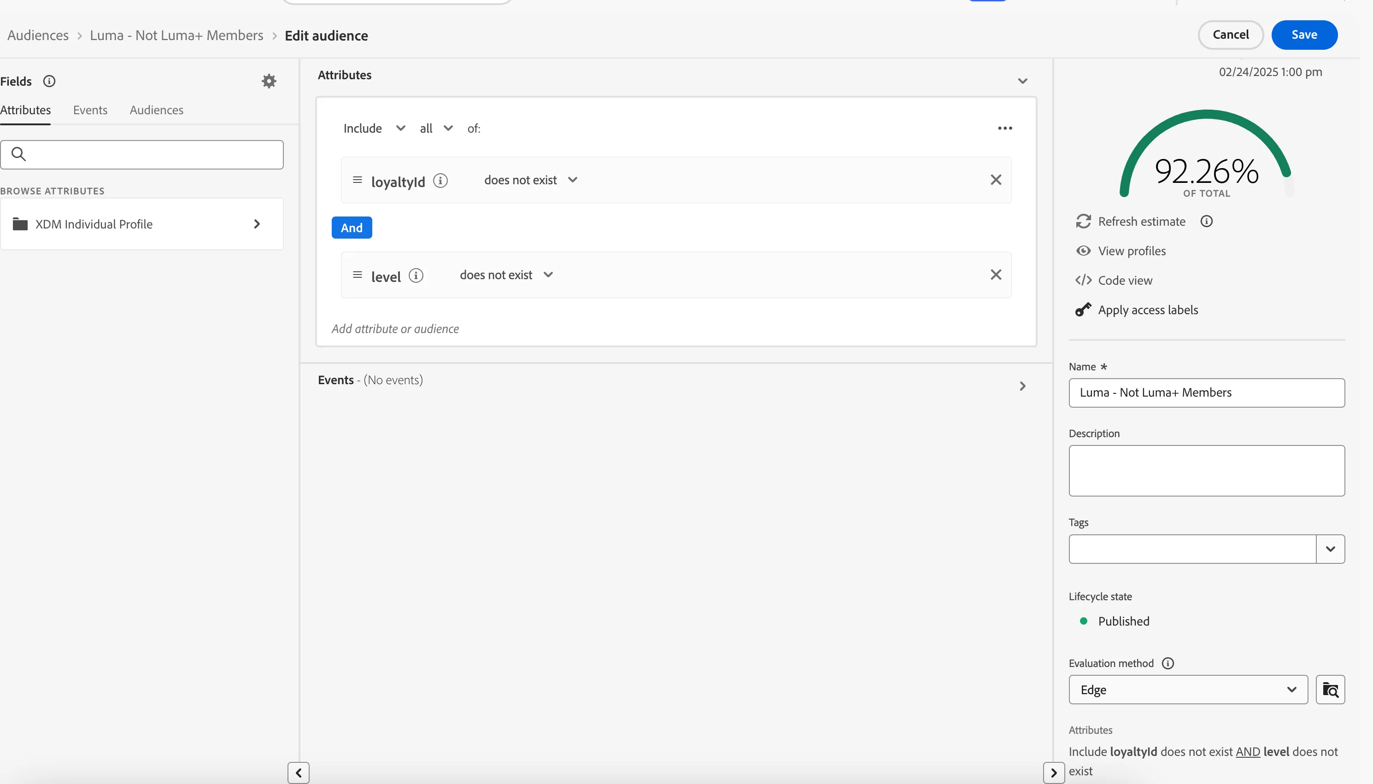Click the search magnifier icon

pyautogui.click(x=18, y=154)
